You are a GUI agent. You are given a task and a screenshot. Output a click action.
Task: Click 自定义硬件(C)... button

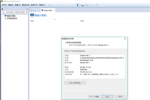(x=75, y=83)
